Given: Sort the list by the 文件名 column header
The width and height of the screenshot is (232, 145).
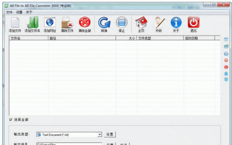Looking at the screenshot, I should coord(29,38).
